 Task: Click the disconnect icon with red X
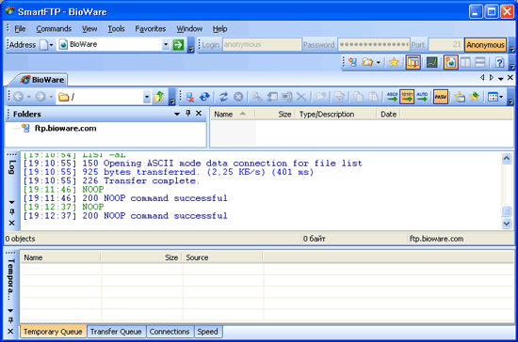coord(190,97)
